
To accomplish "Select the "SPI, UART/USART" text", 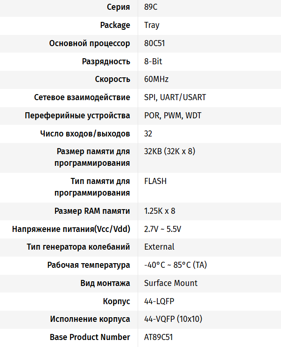I will [x=175, y=97].
